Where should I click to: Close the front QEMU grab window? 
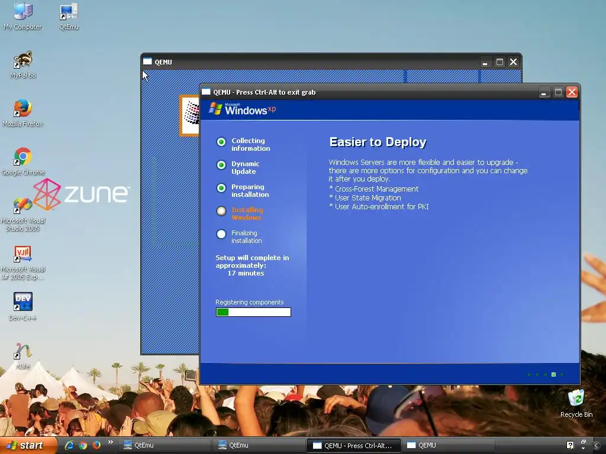tap(572, 92)
